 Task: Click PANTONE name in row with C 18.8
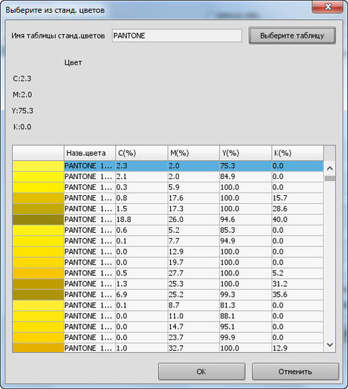90,219
